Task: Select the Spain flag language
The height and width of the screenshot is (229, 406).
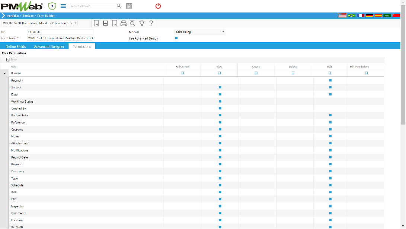Action: click(x=378, y=15)
